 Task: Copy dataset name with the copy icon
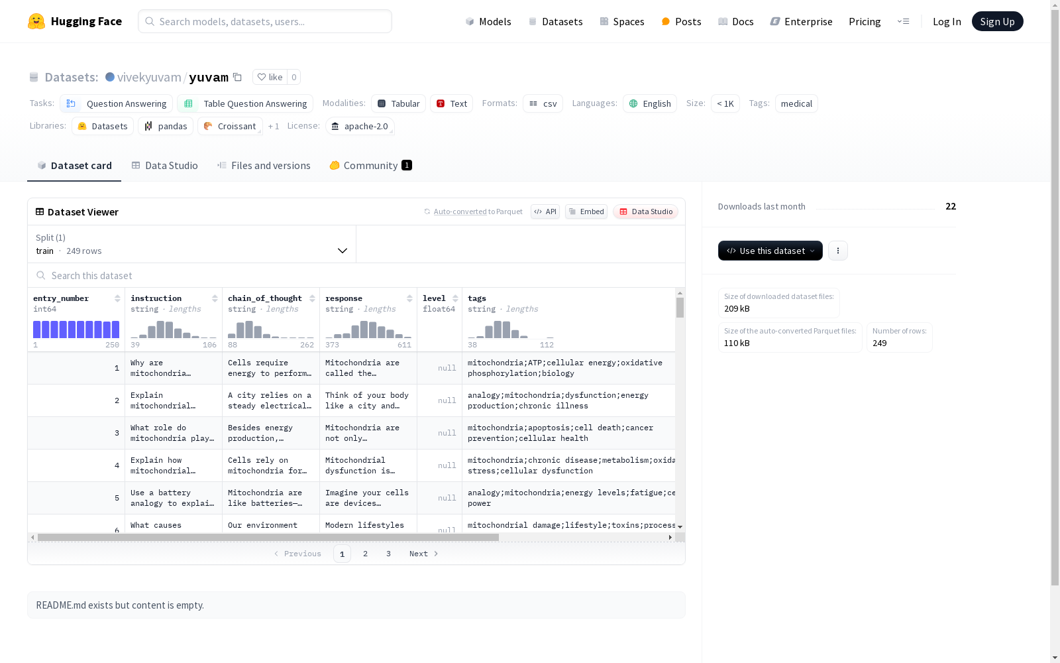(x=237, y=77)
